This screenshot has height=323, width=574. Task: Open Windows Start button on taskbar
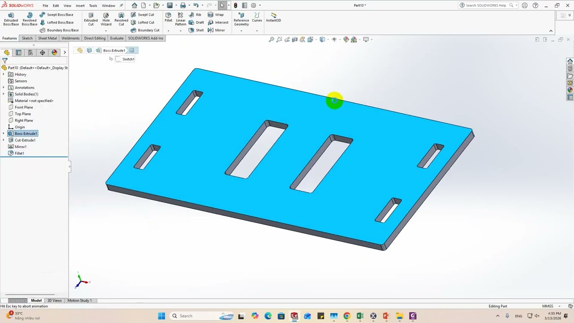161,316
